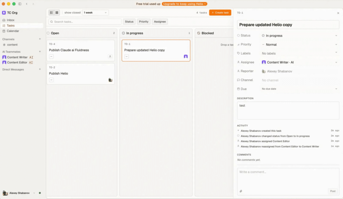
Task: Click 'reassigned from Content Editor' activity entry
Action: (280, 146)
